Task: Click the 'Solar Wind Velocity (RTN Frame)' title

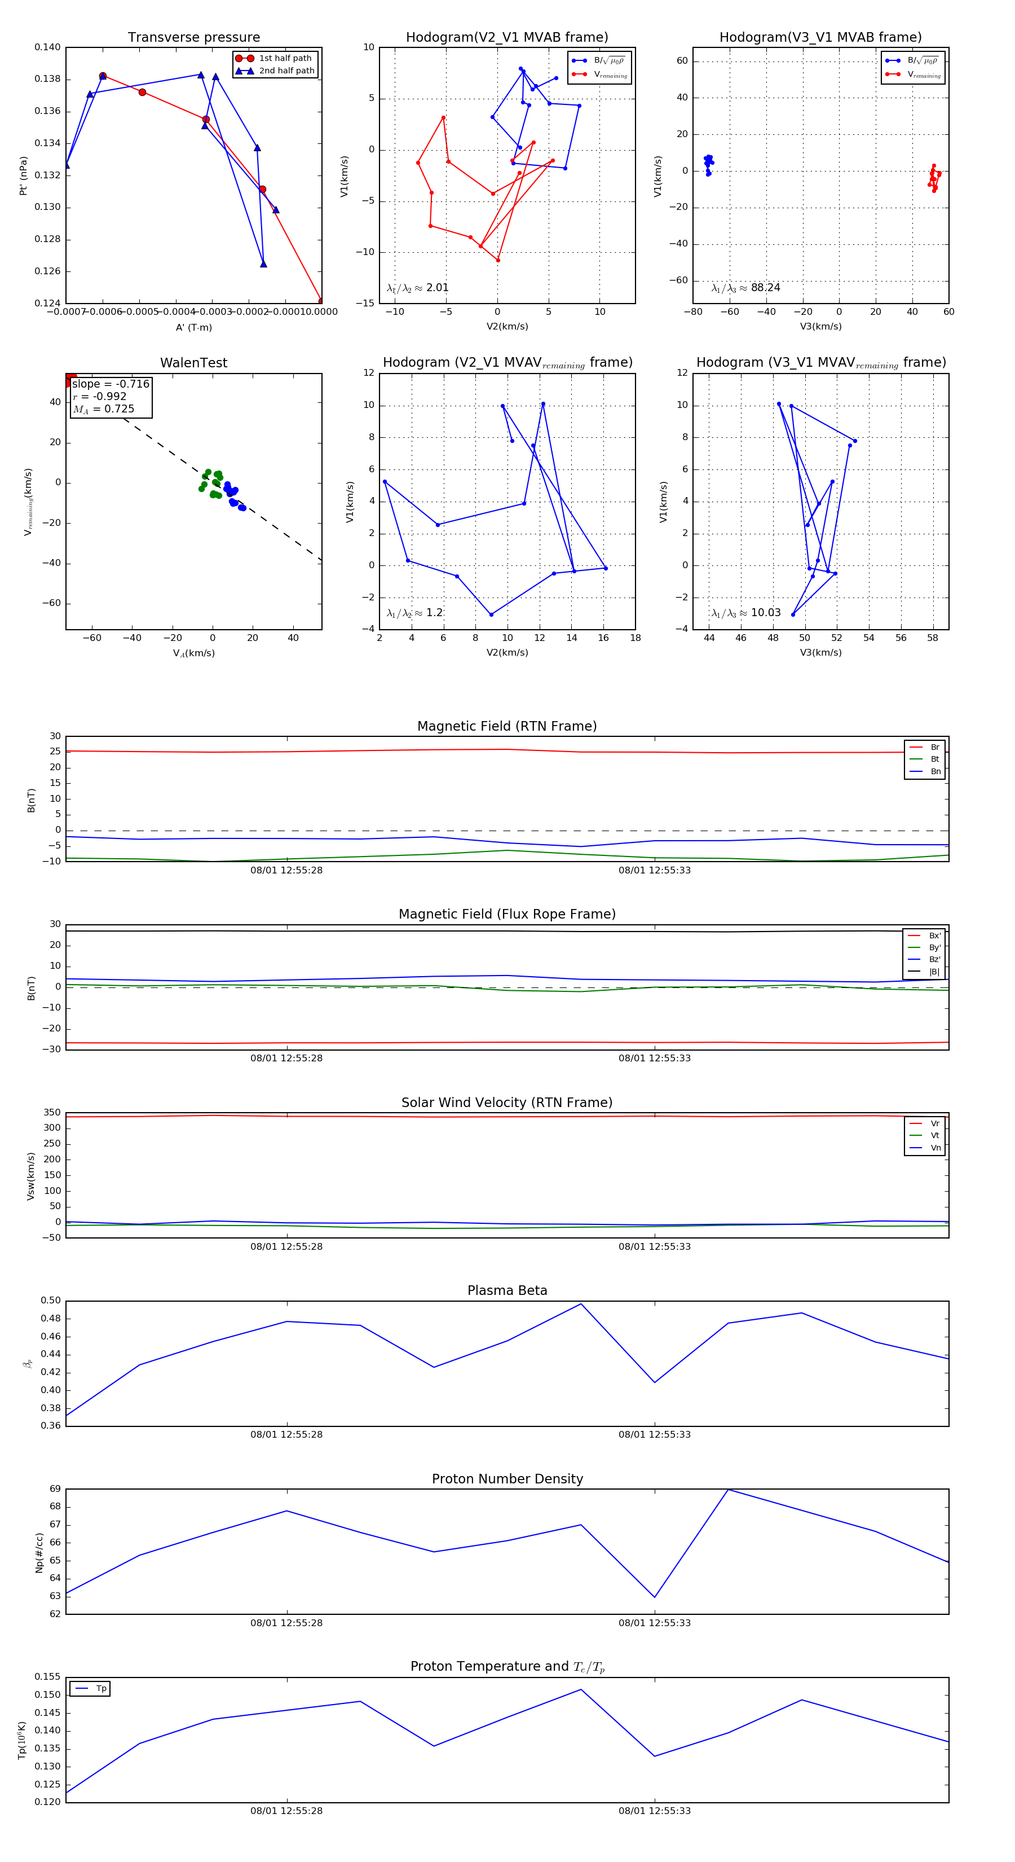Action: pos(507,1103)
